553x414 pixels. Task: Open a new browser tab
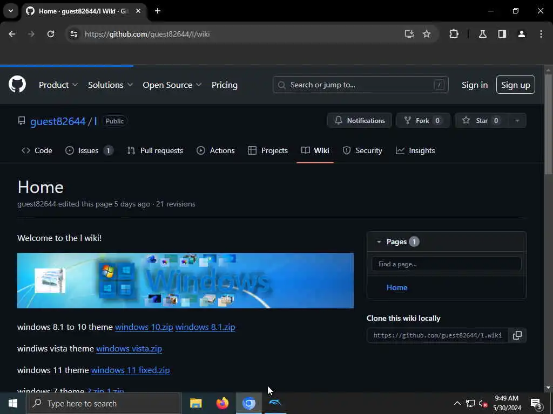click(158, 11)
